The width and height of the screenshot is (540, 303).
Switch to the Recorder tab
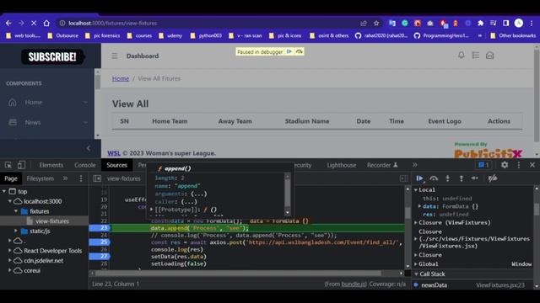382,165
